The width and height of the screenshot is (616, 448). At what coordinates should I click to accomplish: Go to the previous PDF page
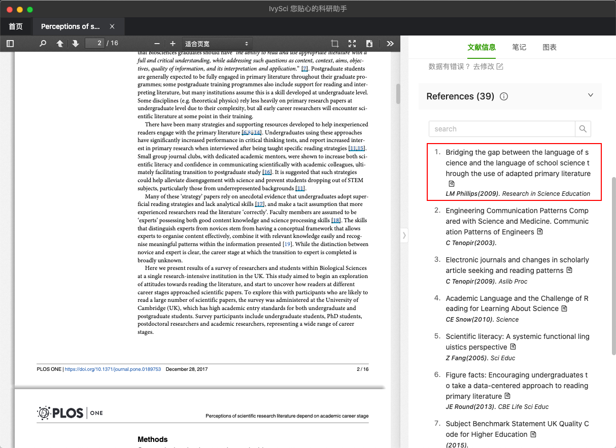[x=60, y=44]
